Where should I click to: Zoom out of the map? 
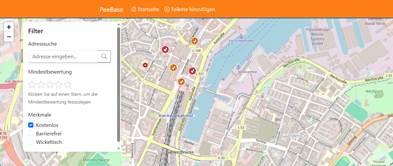pos(9,37)
